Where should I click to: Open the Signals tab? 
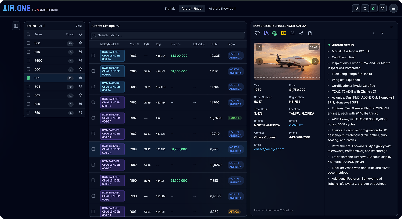pos(170,8)
